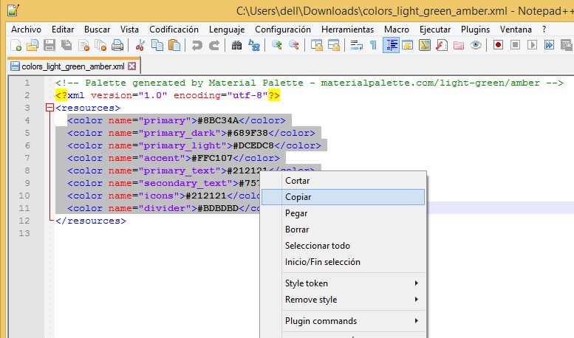Open Find with the binoculars icon
The height and width of the screenshot is (338, 574).
(236, 45)
